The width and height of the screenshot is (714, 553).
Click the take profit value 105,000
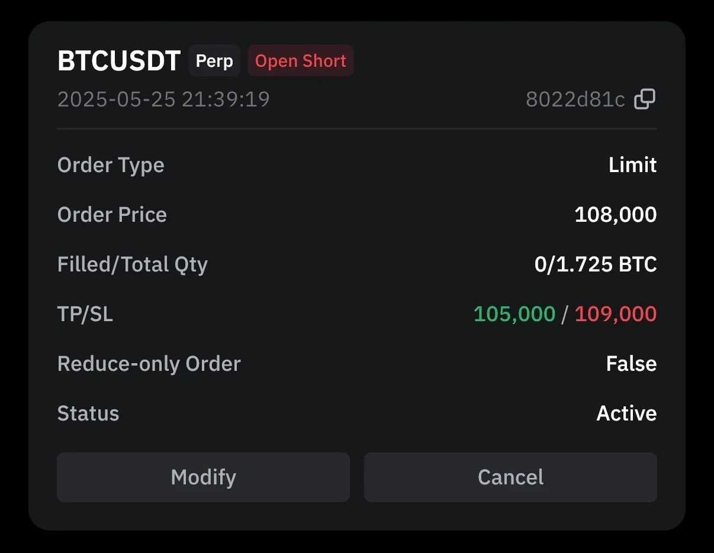point(514,314)
